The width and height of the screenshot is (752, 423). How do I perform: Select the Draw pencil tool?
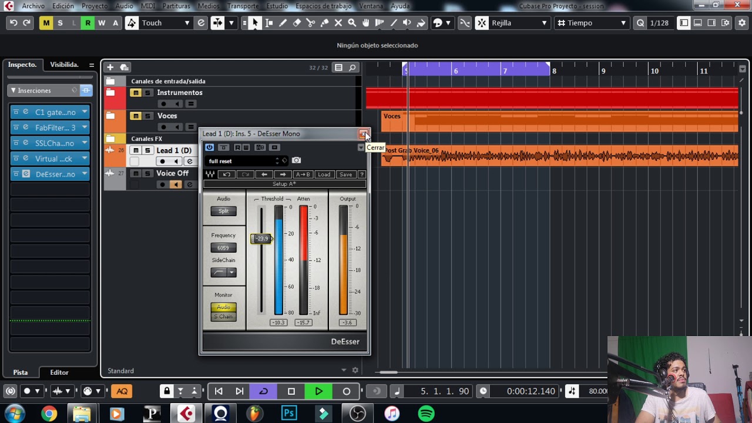point(283,23)
